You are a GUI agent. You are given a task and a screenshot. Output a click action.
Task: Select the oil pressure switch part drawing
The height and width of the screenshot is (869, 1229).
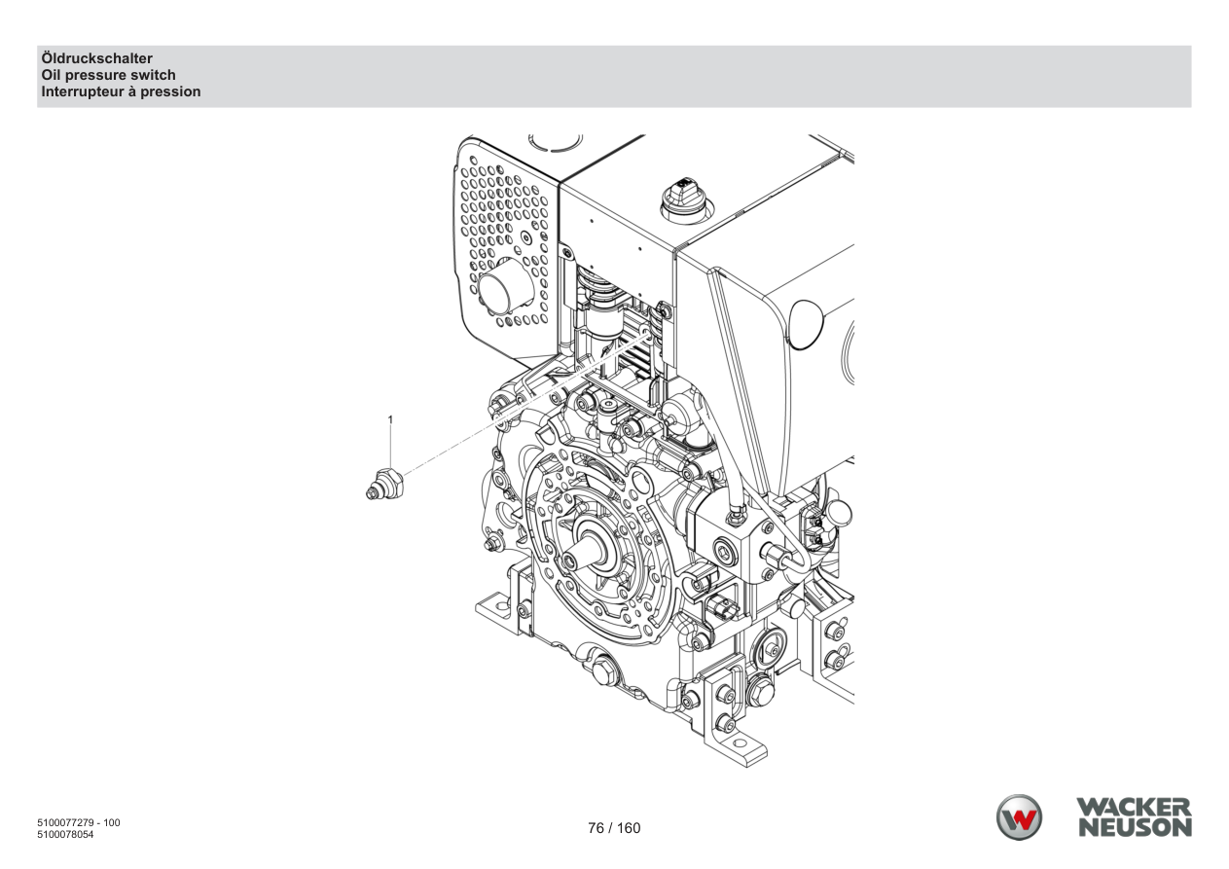tap(382, 484)
